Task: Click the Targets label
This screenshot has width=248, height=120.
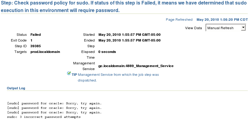Action: point(20,52)
